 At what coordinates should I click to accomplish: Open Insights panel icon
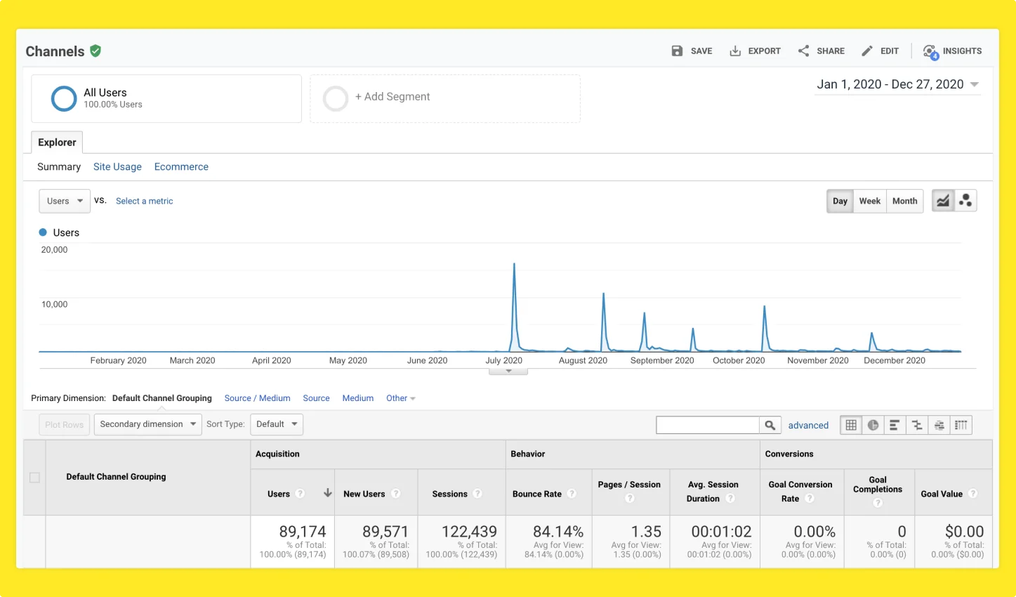coord(930,51)
